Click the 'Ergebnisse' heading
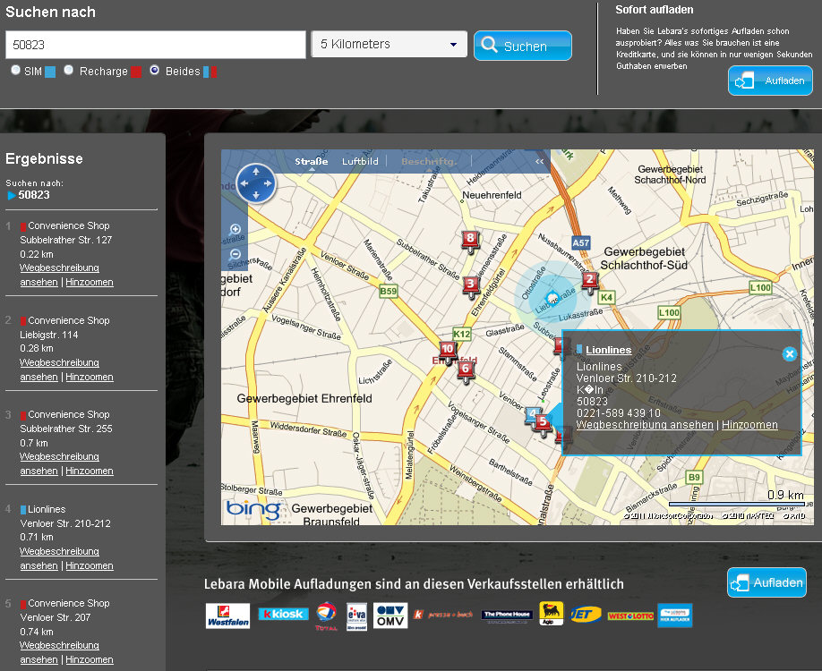Viewport: 822px width, 671px height. (44, 158)
